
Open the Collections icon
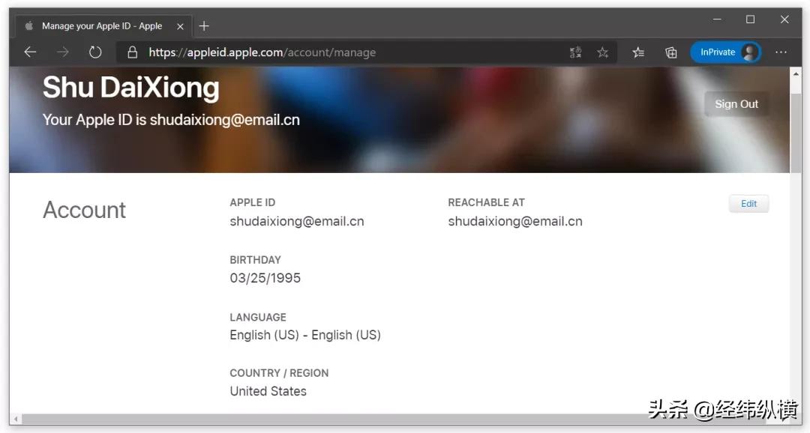670,52
